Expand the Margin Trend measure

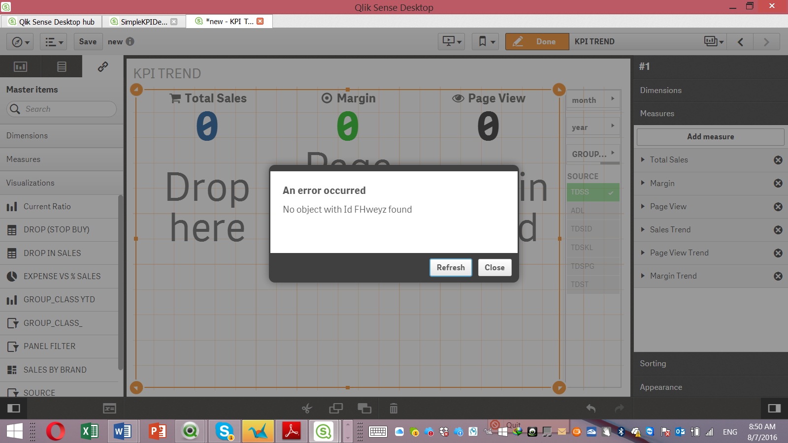tap(643, 276)
